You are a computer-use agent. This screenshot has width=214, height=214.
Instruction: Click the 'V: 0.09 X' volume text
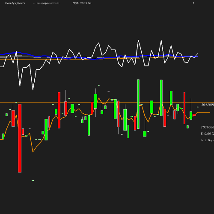[207, 134]
